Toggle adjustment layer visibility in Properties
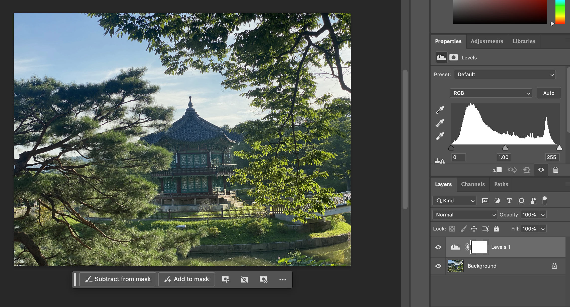Screen dimensions: 570x307 (541, 170)
